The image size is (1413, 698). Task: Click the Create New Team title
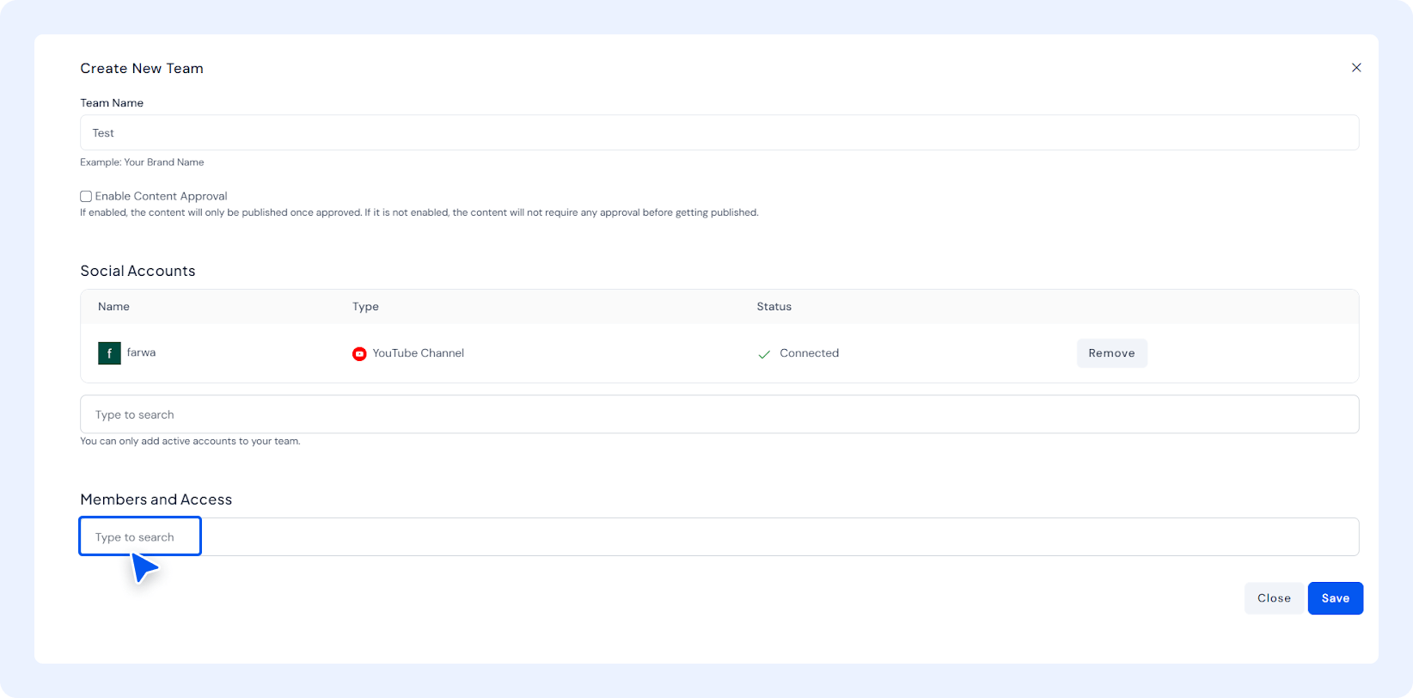pyautogui.click(x=142, y=69)
